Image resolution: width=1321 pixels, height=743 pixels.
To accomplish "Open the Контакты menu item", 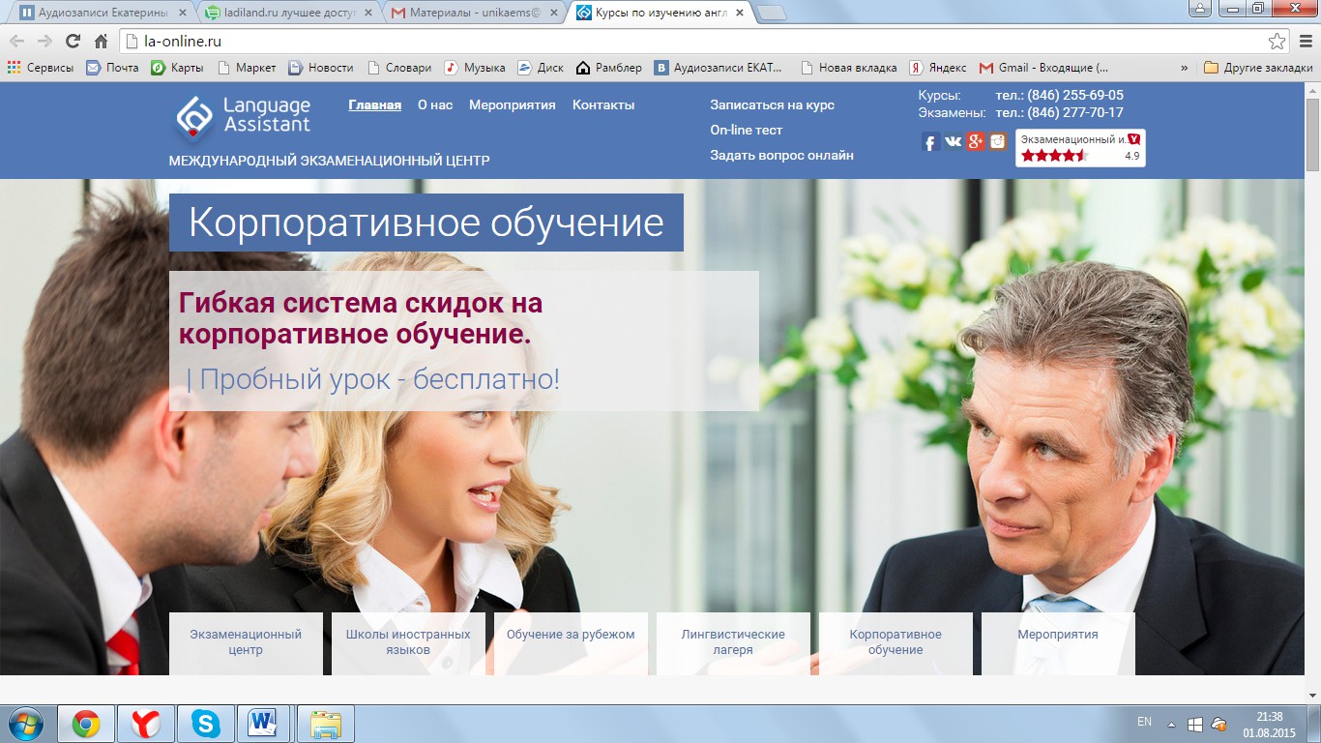I will tap(603, 104).
